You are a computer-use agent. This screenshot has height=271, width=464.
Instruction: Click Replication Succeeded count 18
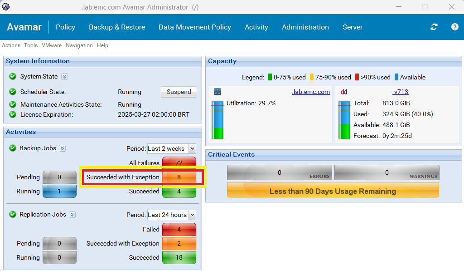tap(179, 257)
